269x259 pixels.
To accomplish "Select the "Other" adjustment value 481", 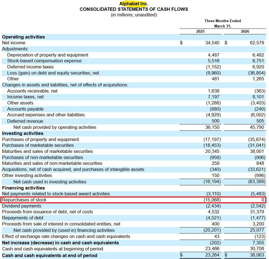I will coord(216,79).
